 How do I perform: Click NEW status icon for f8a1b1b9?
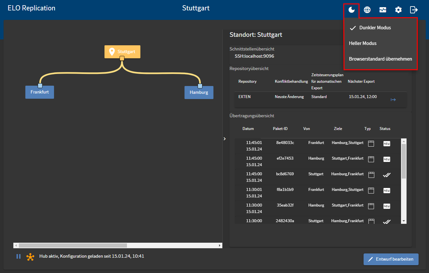tap(387, 191)
